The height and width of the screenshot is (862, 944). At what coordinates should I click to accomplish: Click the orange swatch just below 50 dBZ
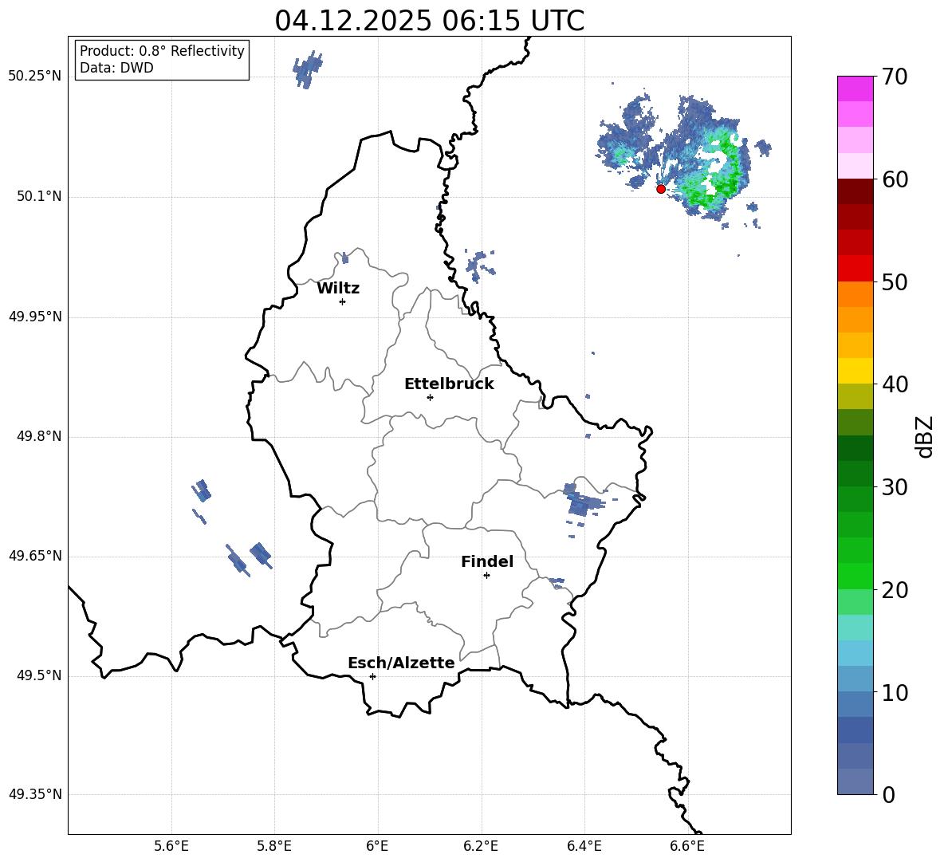coord(855,293)
